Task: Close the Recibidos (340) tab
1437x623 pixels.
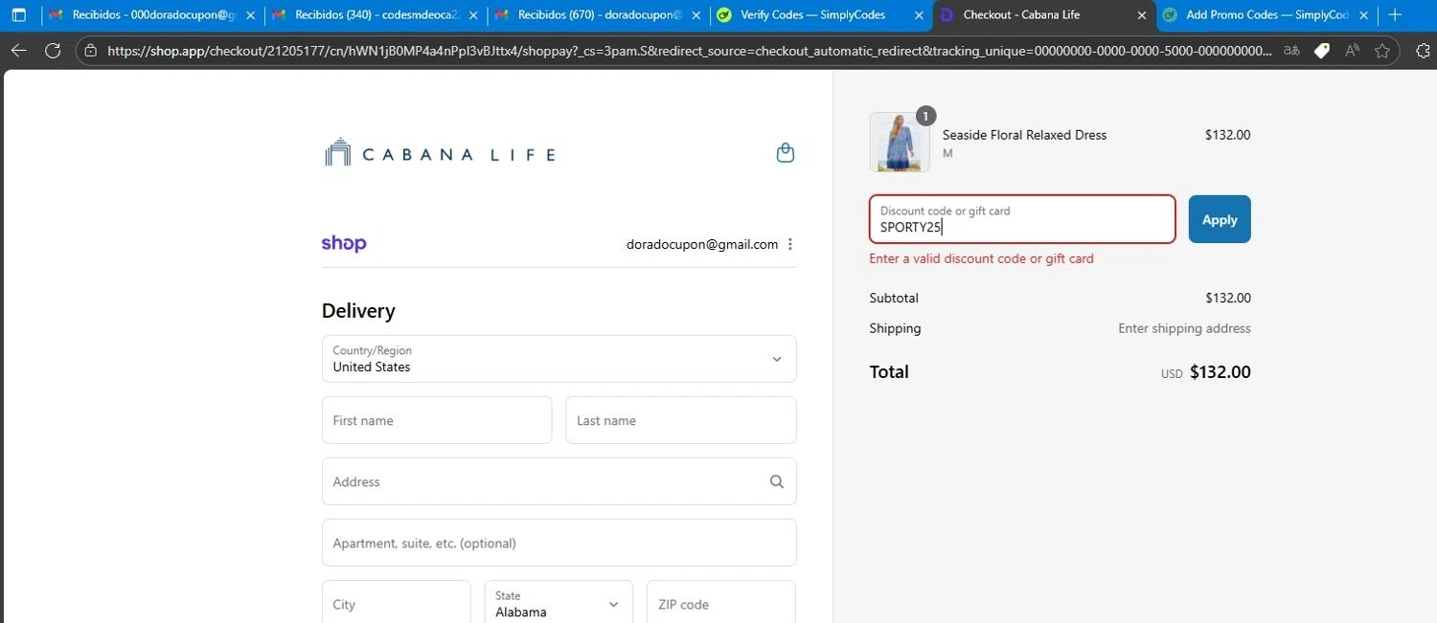Action: tap(473, 14)
